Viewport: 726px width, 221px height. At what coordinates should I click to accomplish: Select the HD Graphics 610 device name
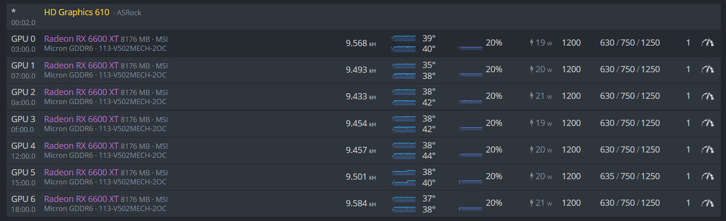[x=77, y=12]
